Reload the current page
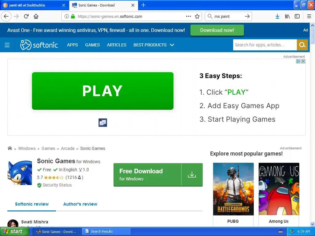Screen dimensions: 315x236 pyautogui.click(x=26, y=16)
